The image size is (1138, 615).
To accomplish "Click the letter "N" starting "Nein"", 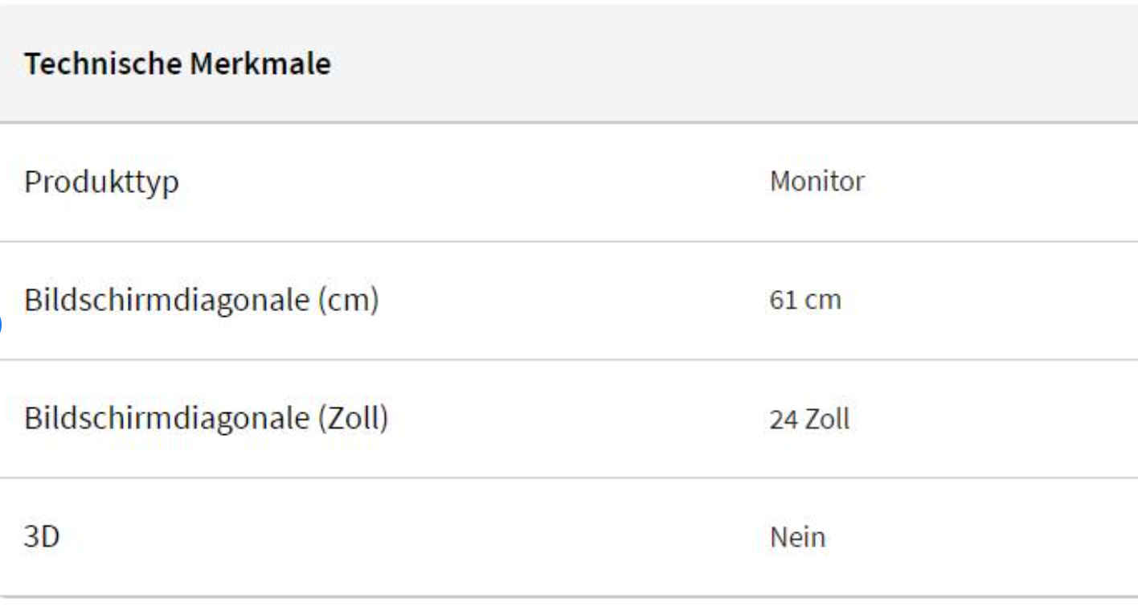I will click(x=777, y=538).
